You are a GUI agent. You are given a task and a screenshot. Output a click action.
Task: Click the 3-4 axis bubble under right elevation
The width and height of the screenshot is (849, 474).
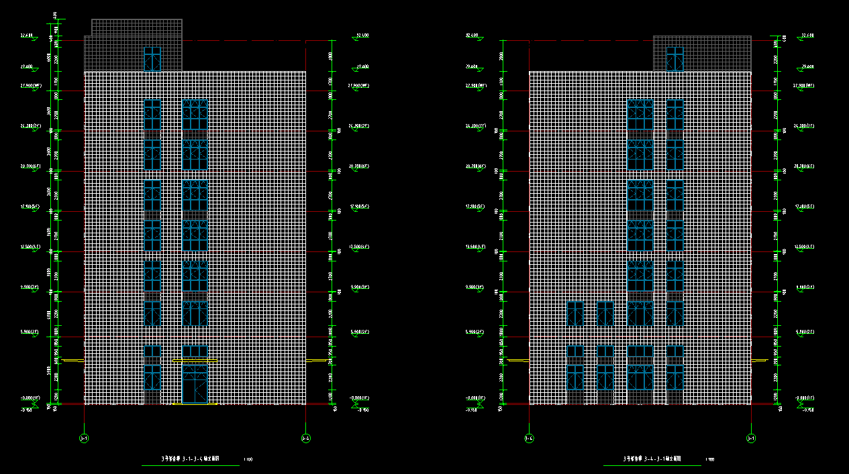[529, 438]
